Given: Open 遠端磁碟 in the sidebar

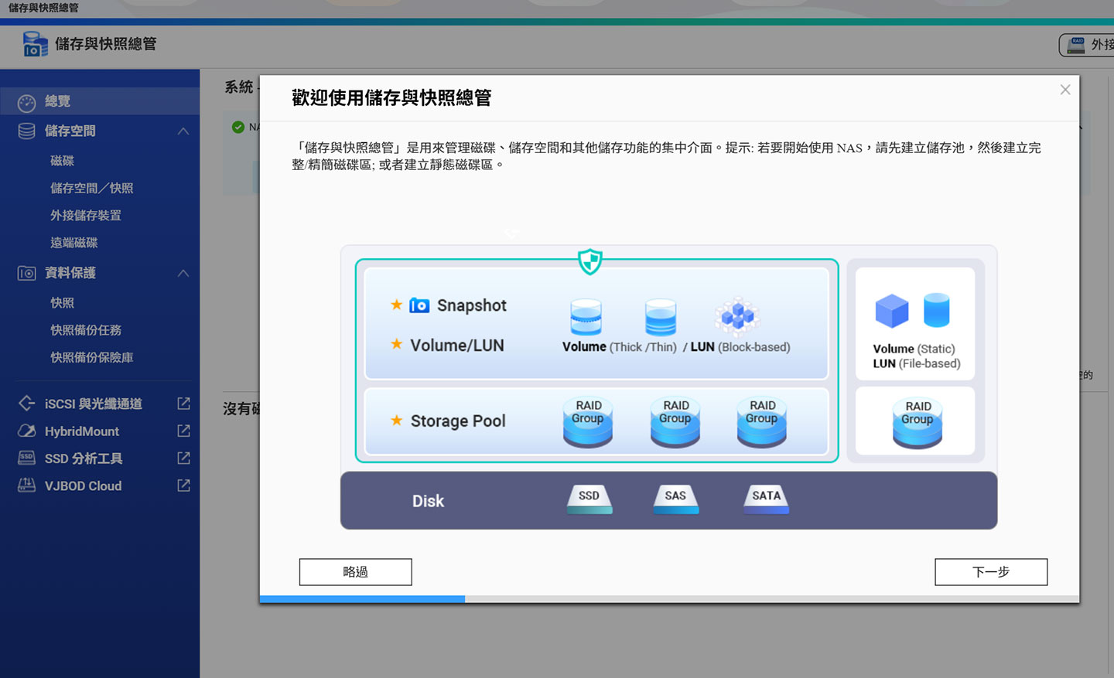Looking at the screenshot, I should (73, 243).
